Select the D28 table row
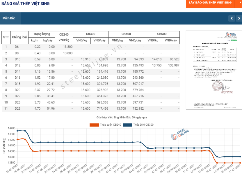Viewport: 242px width, 174px height. coord(90,109)
